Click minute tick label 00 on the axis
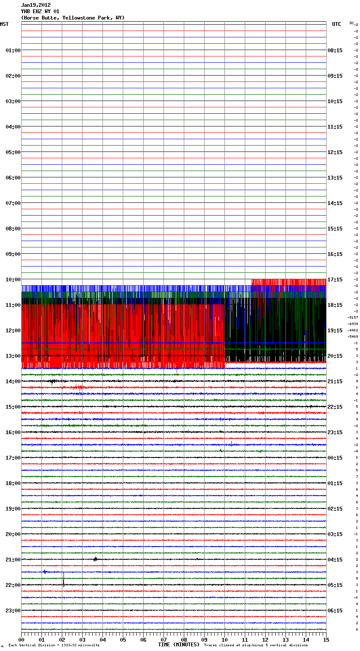This screenshot has height=651, width=360. pyautogui.click(x=22, y=640)
